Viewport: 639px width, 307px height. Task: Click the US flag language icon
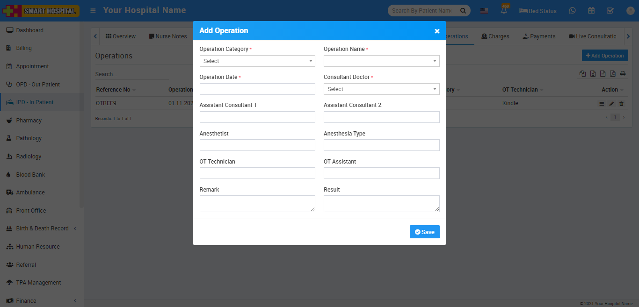point(484,11)
